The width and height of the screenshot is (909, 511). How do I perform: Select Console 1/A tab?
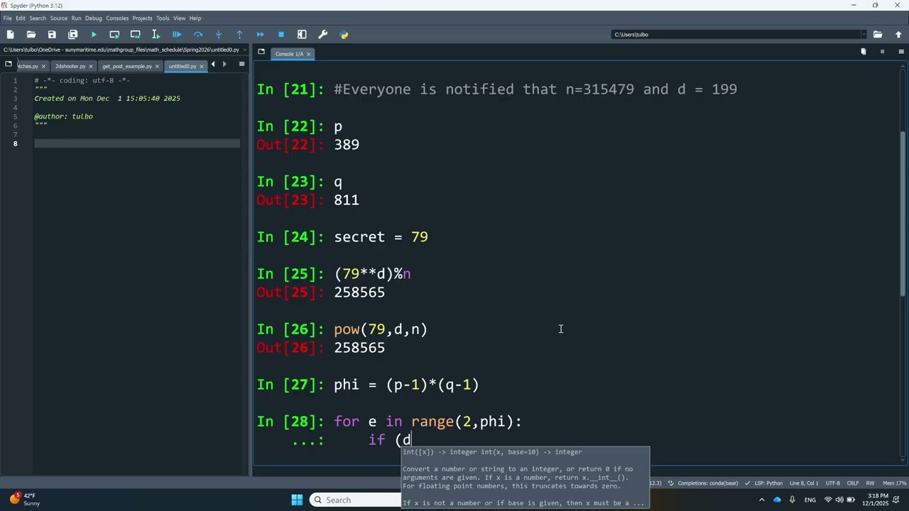(289, 54)
